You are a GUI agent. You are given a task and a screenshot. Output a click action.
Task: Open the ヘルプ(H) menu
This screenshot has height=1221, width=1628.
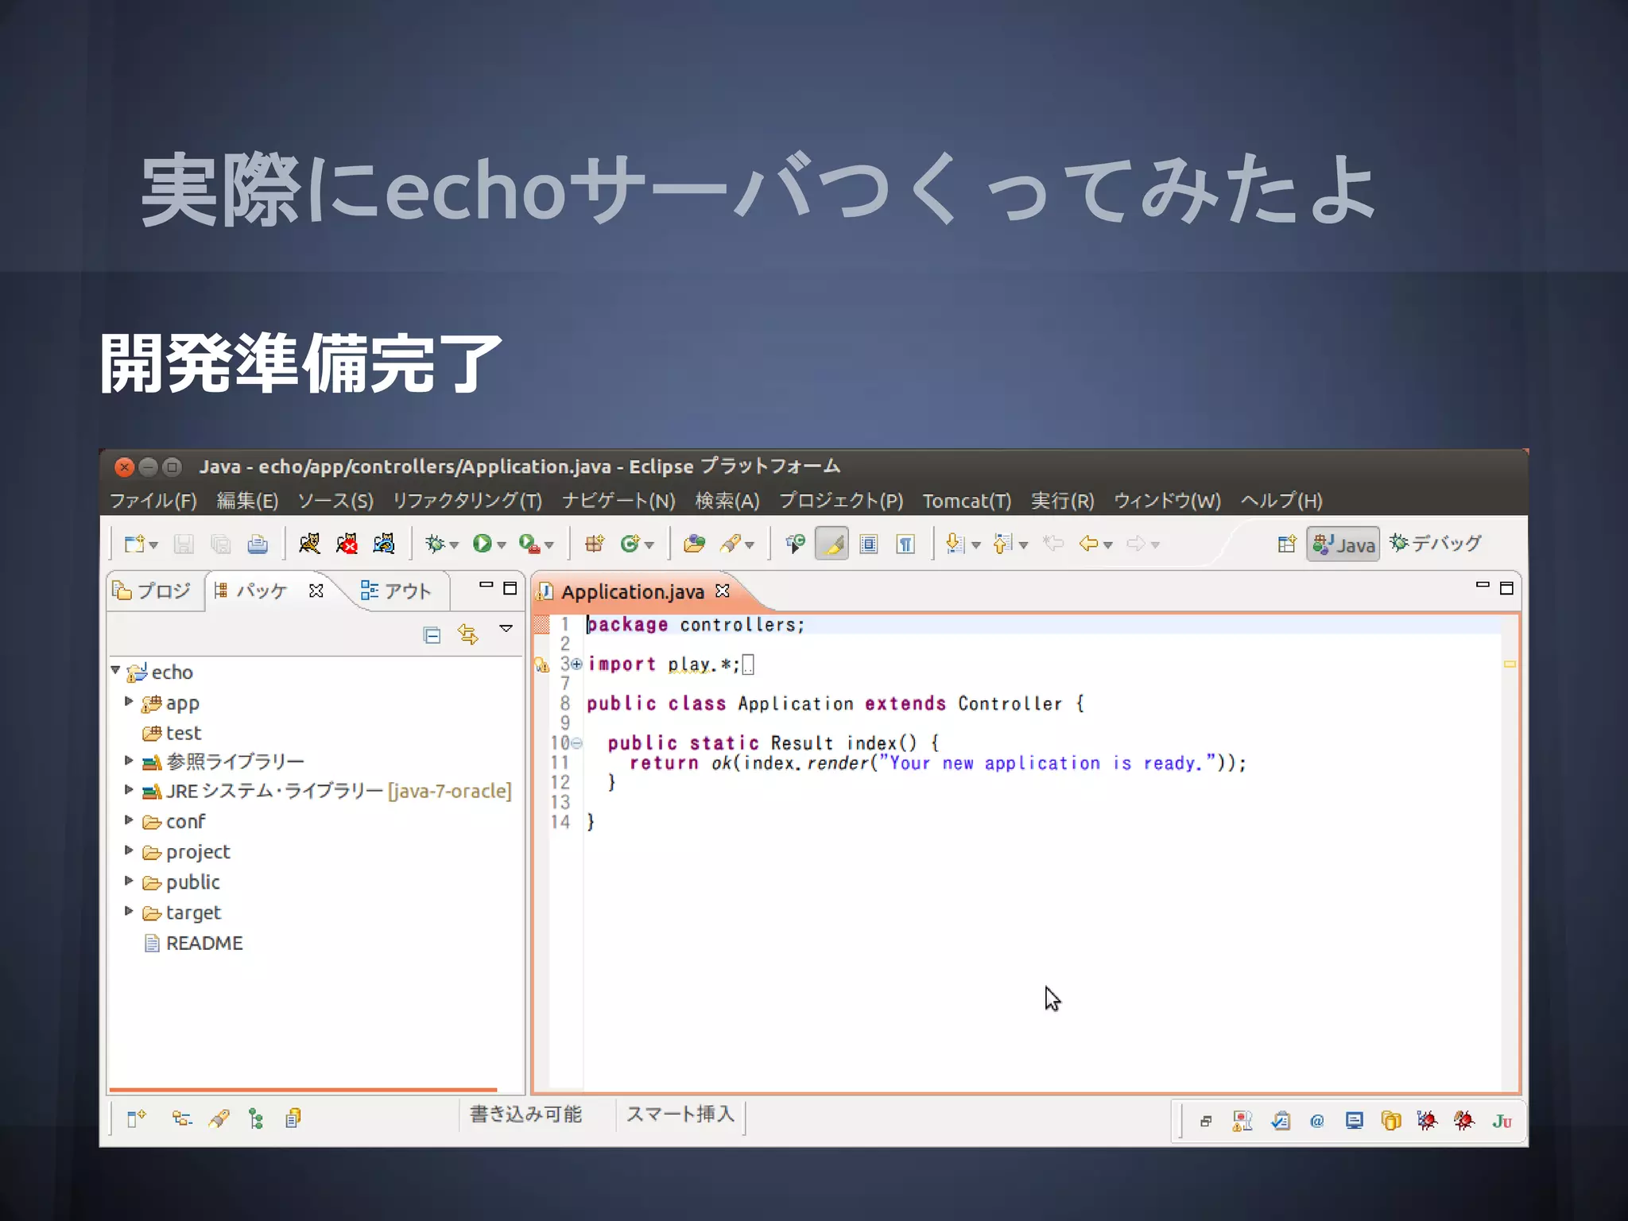pyautogui.click(x=1281, y=501)
